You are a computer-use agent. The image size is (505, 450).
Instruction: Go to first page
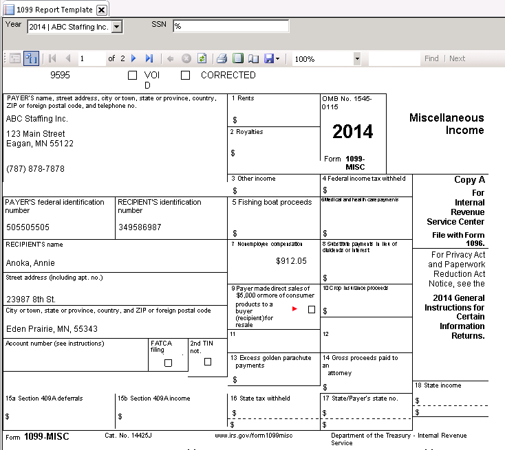pyautogui.click(x=52, y=58)
